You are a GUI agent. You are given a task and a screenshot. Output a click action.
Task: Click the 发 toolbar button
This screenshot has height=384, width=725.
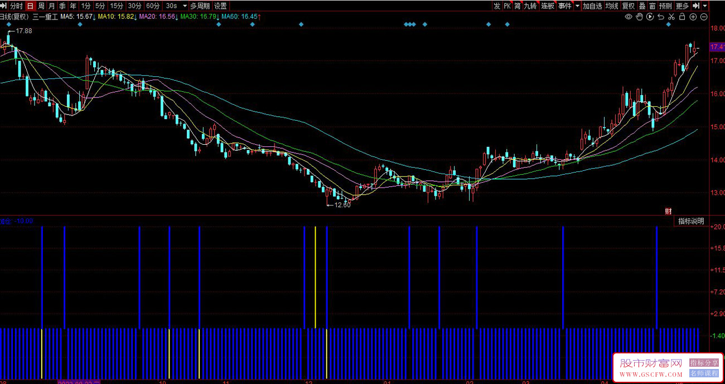(x=497, y=6)
